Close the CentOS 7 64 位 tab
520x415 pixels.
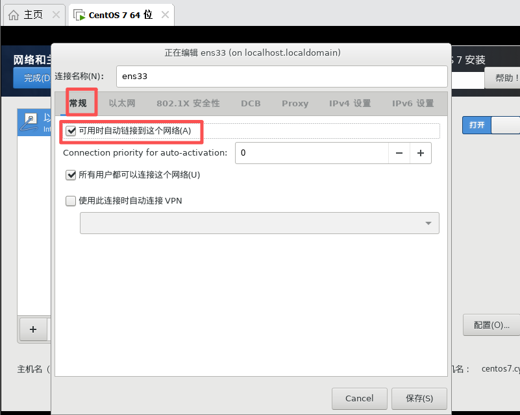[x=165, y=14]
